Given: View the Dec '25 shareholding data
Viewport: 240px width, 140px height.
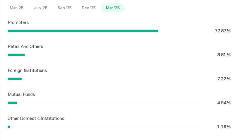Looking at the screenshot, I should click(x=89, y=8).
